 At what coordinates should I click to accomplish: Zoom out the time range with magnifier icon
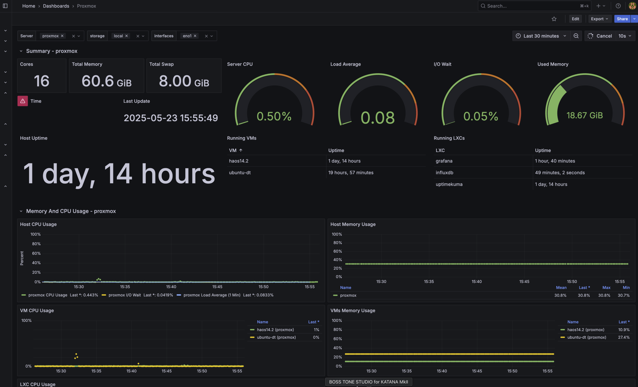tap(576, 36)
